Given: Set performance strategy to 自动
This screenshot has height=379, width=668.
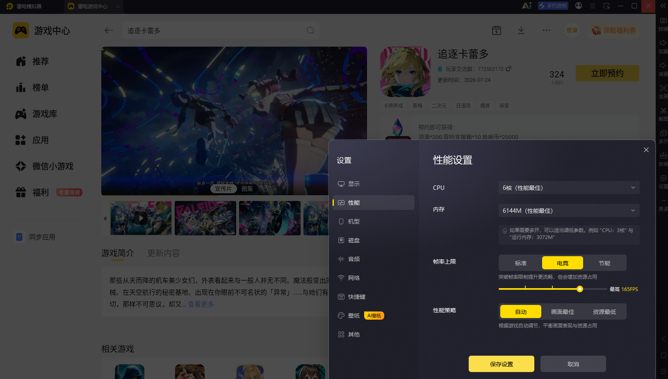Looking at the screenshot, I should click(x=521, y=311).
